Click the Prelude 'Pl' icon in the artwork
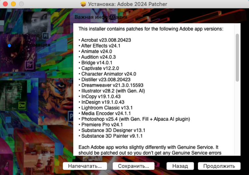 46,35
